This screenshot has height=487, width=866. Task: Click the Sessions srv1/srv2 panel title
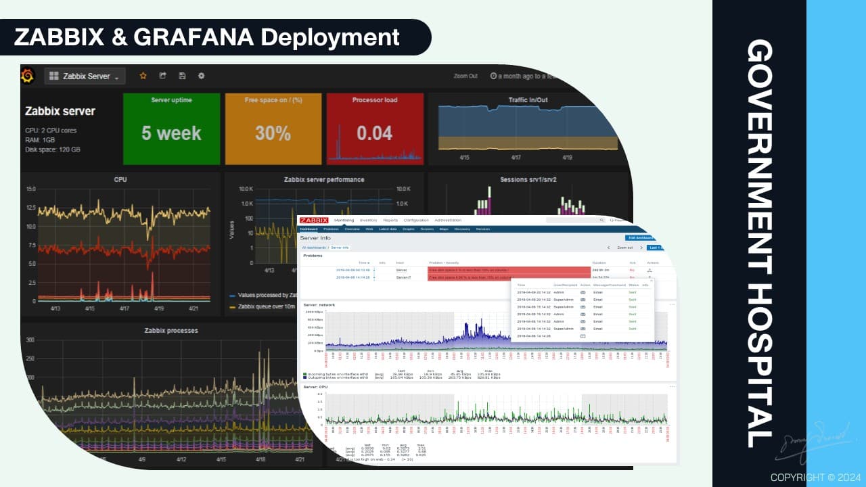528,179
